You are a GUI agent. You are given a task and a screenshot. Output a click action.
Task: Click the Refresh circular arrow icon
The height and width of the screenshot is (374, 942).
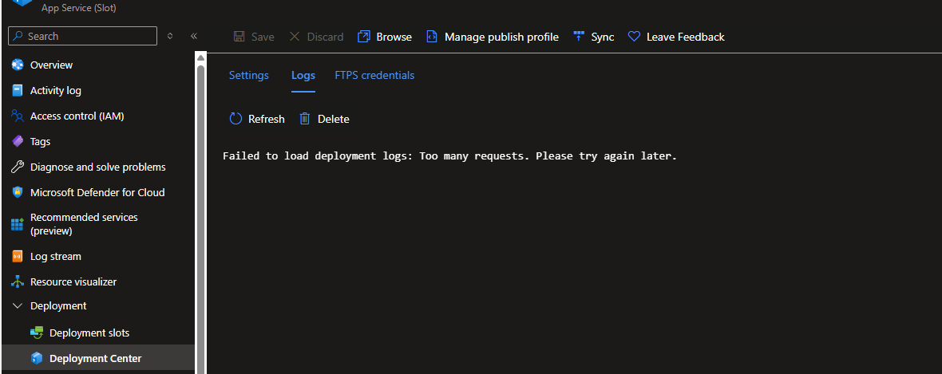pyautogui.click(x=235, y=119)
